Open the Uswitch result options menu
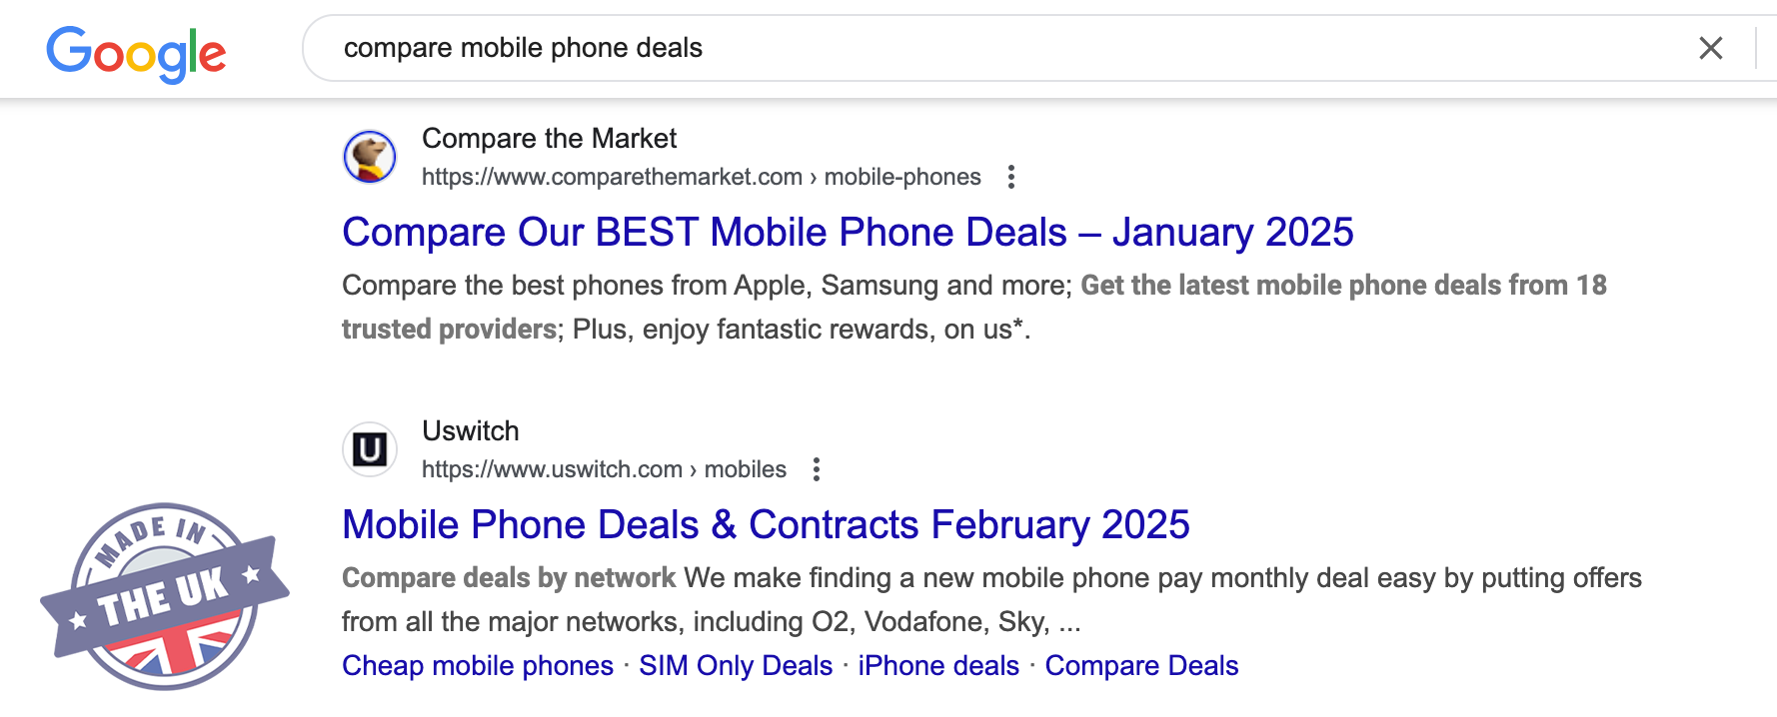1777x717 pixels. click(x=817, y=469)
